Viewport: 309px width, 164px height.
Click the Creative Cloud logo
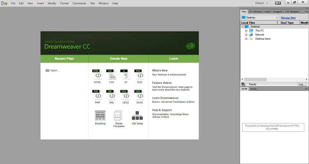190,46
